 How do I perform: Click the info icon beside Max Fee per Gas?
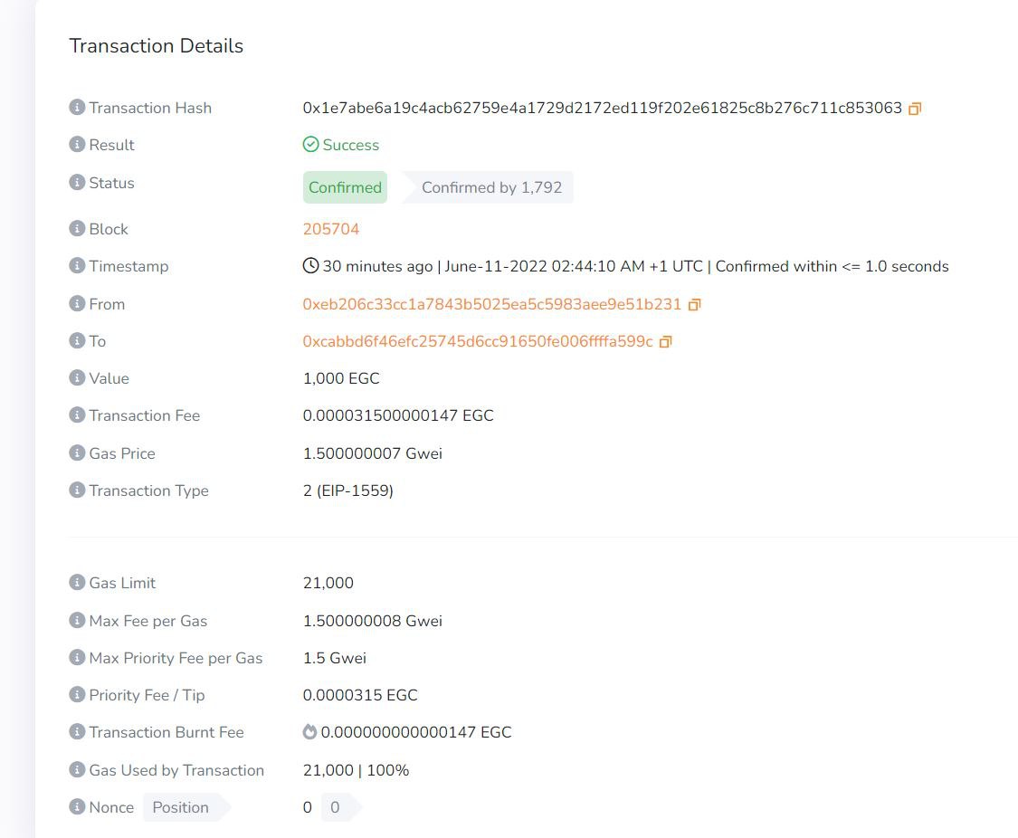pyautogui.click(x=77, y=621)
